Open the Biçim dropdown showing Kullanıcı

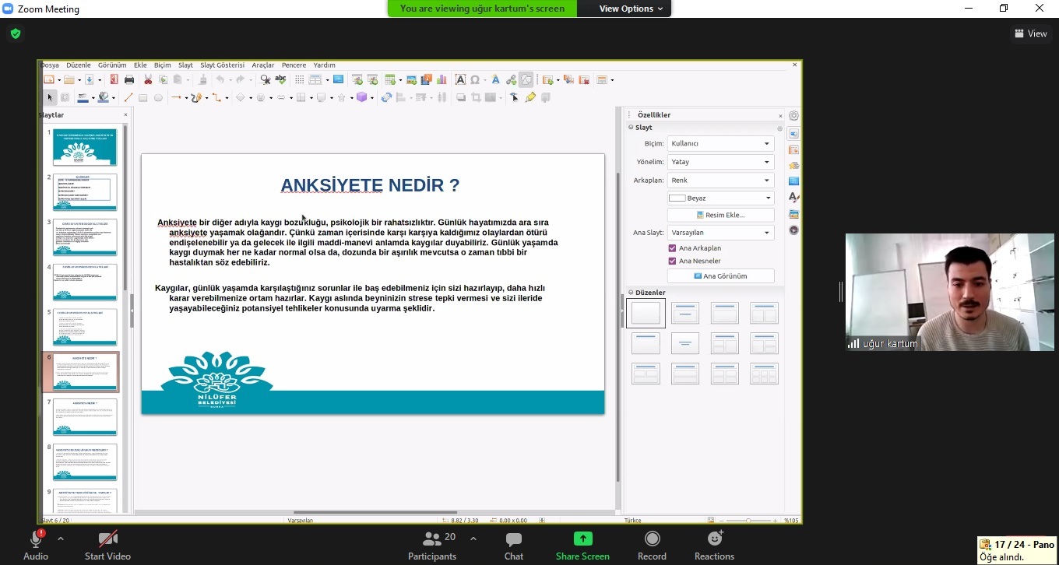point(720,143)
